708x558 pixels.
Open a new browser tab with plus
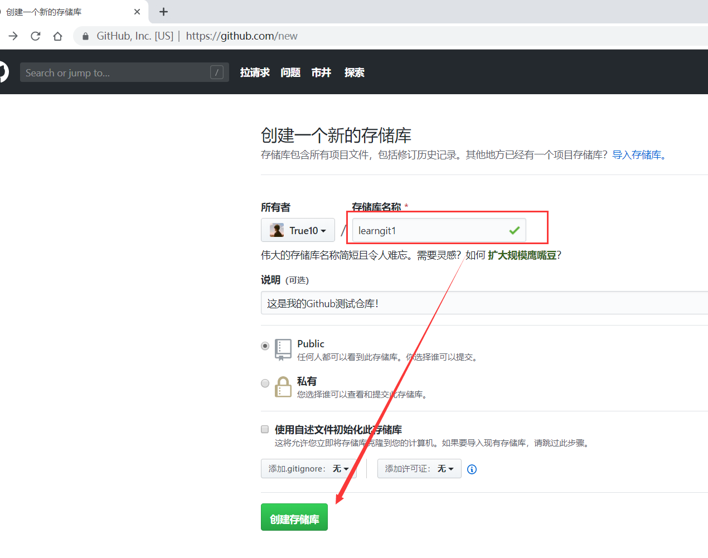164,12
